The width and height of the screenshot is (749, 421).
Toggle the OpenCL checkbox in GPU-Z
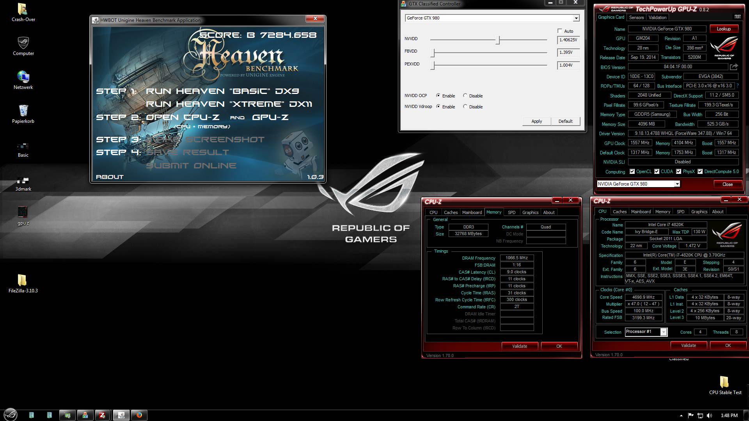pos(632,172)
